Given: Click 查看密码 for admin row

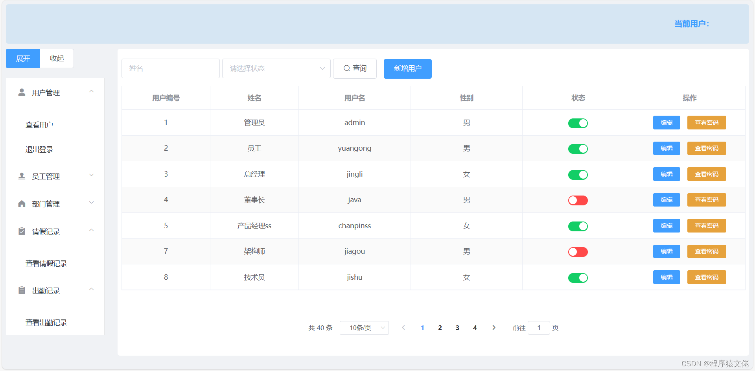Looking at the screenshot, I should coord(707,123).
